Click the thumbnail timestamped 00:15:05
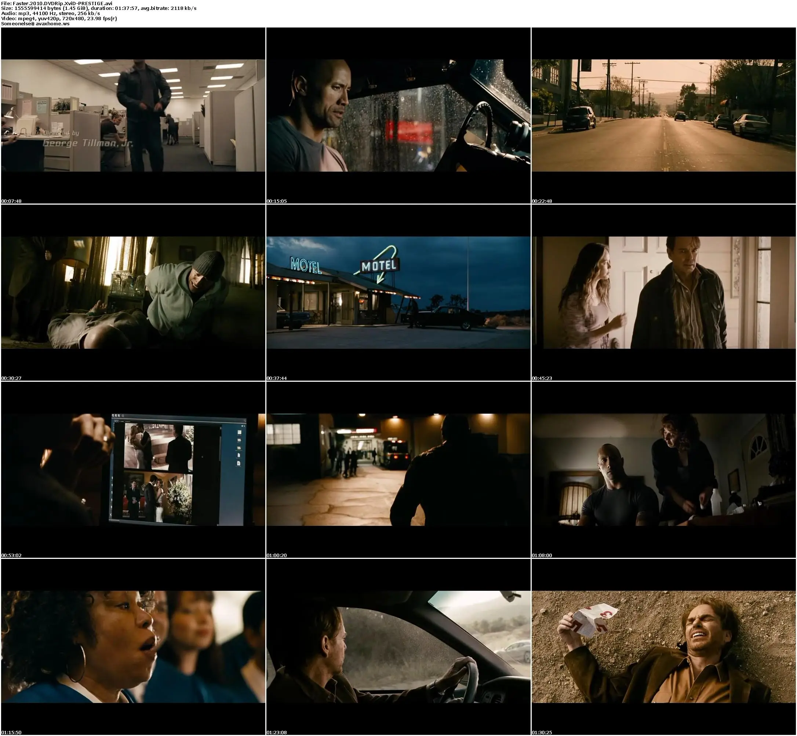This screenshot has width=797, height=736. click(398, 116)
